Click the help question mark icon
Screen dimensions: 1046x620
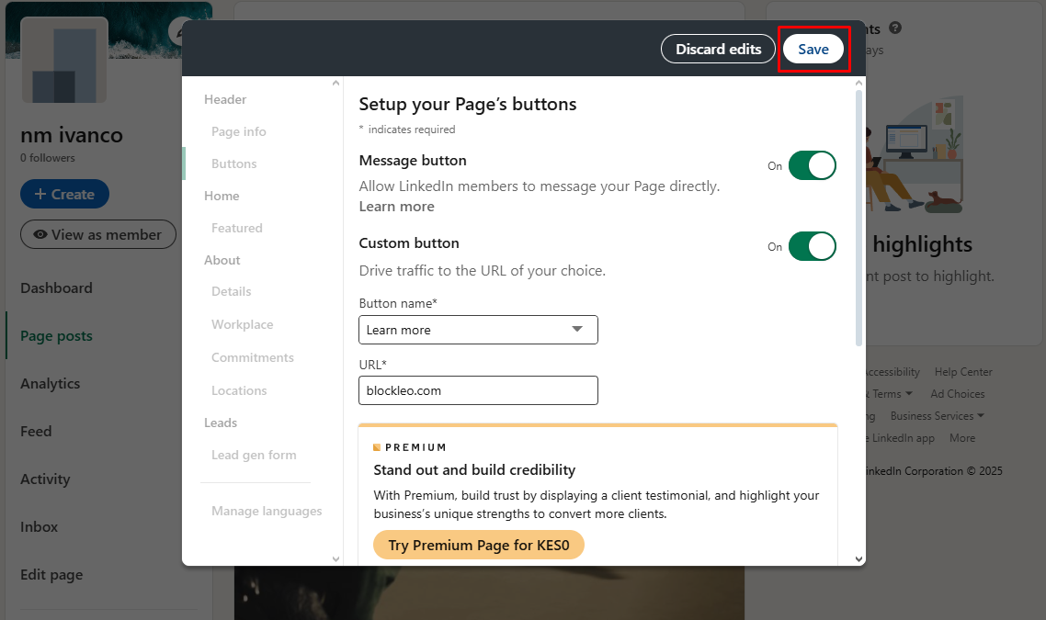[x=895, y=28]
